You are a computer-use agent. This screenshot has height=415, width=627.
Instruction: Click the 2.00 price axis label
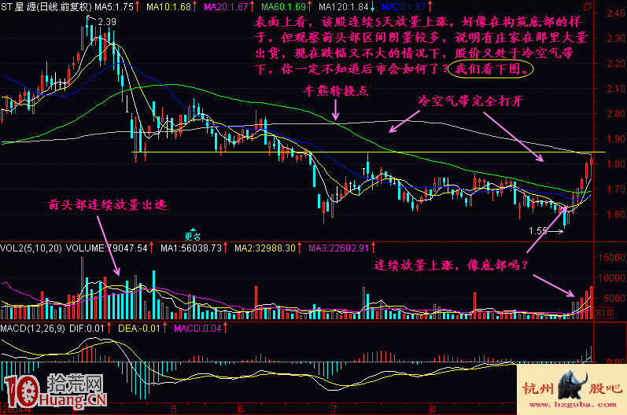coord(615,114)
